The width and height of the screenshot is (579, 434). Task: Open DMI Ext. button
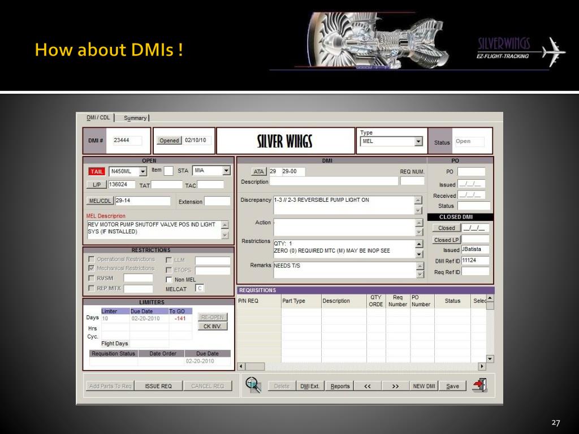[x=310, y=386]
